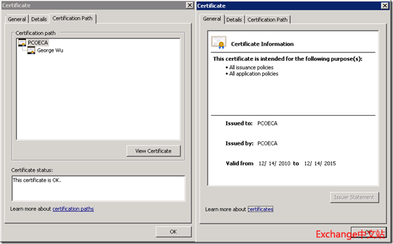
Task: Click OK in the left Certificate window
Action: pyautogui.click(x=174, y=232)
